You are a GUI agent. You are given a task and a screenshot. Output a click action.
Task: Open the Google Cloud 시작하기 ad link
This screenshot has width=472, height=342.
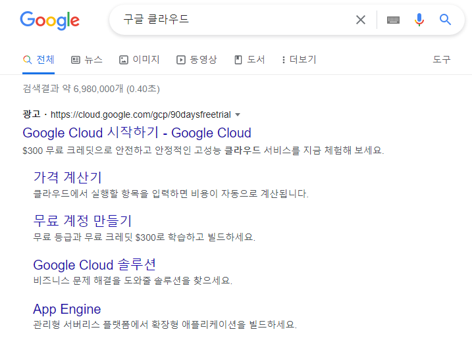pyautogui.click(x=137, y=133)
